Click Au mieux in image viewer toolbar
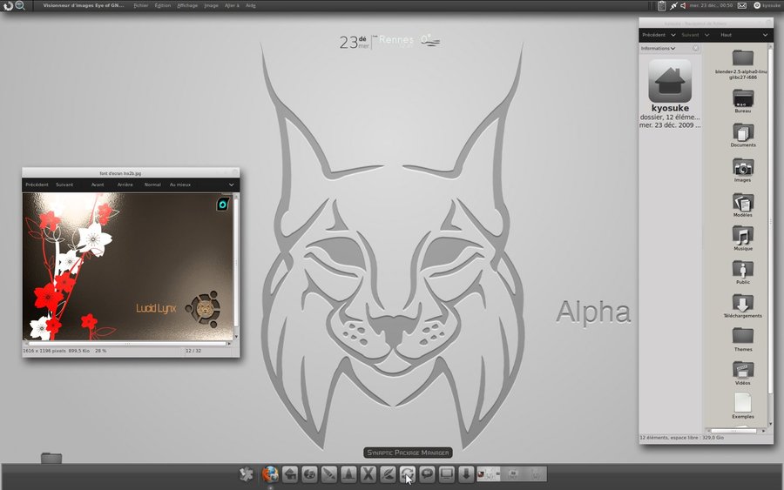The image size is (784, 490). [x=180, y=185]
